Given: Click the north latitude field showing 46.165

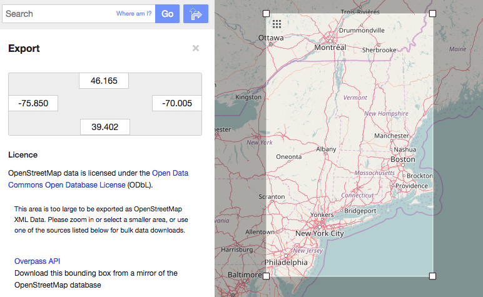Looking at the screenshot, I should 104,81.
